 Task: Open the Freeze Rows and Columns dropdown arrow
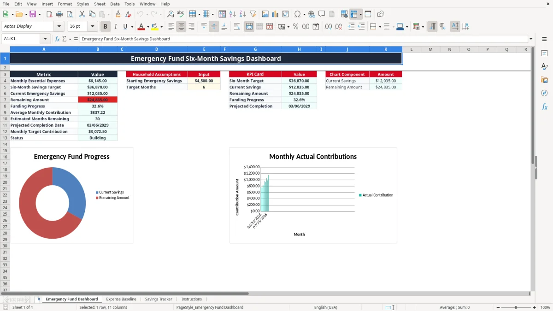[x=360, y=14]
